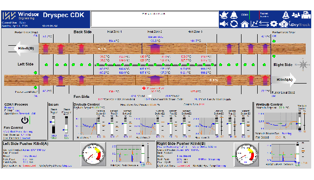Click the Heat Zone 3 drybulb trend graph
Screen dimensions: 314x180
click(207, 126)
